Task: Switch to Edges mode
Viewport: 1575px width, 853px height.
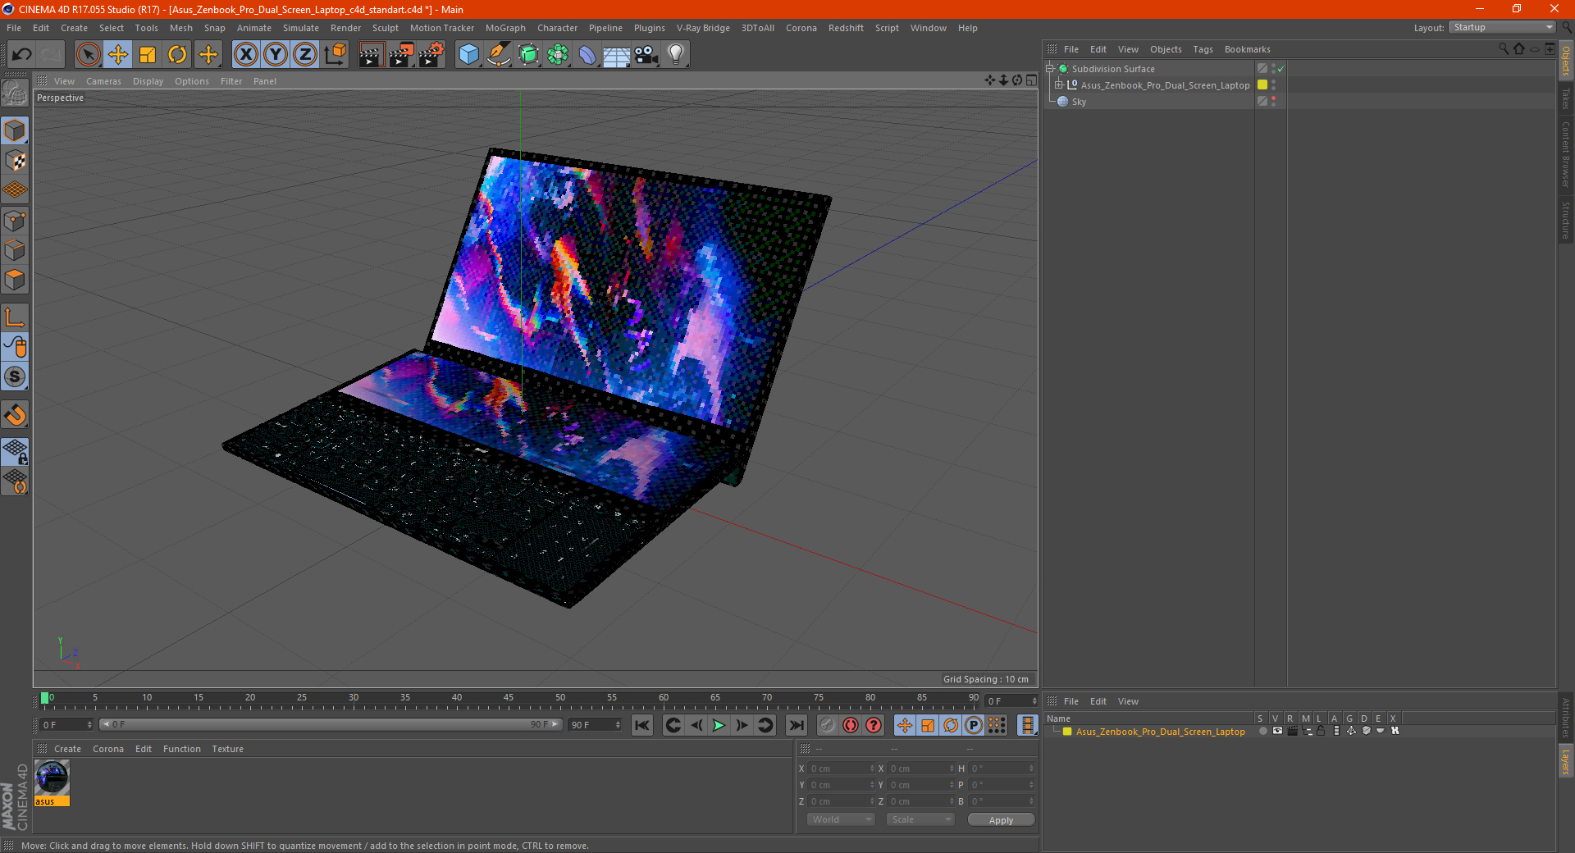Action: pos(15,250)
